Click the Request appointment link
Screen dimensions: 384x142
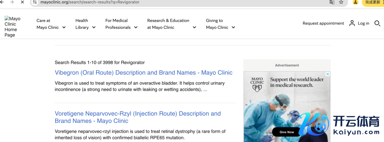(323, 23)
